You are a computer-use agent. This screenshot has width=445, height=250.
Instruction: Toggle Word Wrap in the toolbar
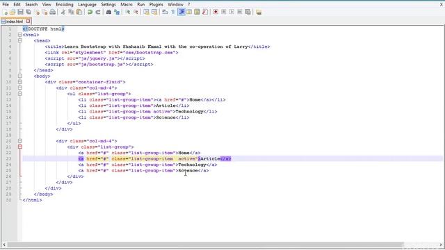(x=165, y=12)
